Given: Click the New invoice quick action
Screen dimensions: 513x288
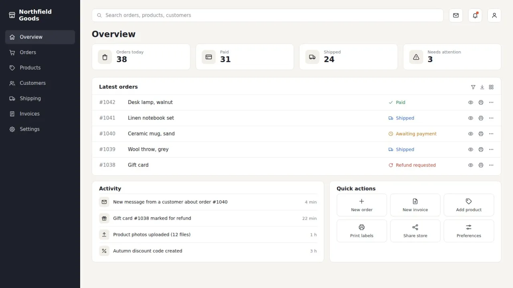Looking at the screenshot, I should [415, 205].
